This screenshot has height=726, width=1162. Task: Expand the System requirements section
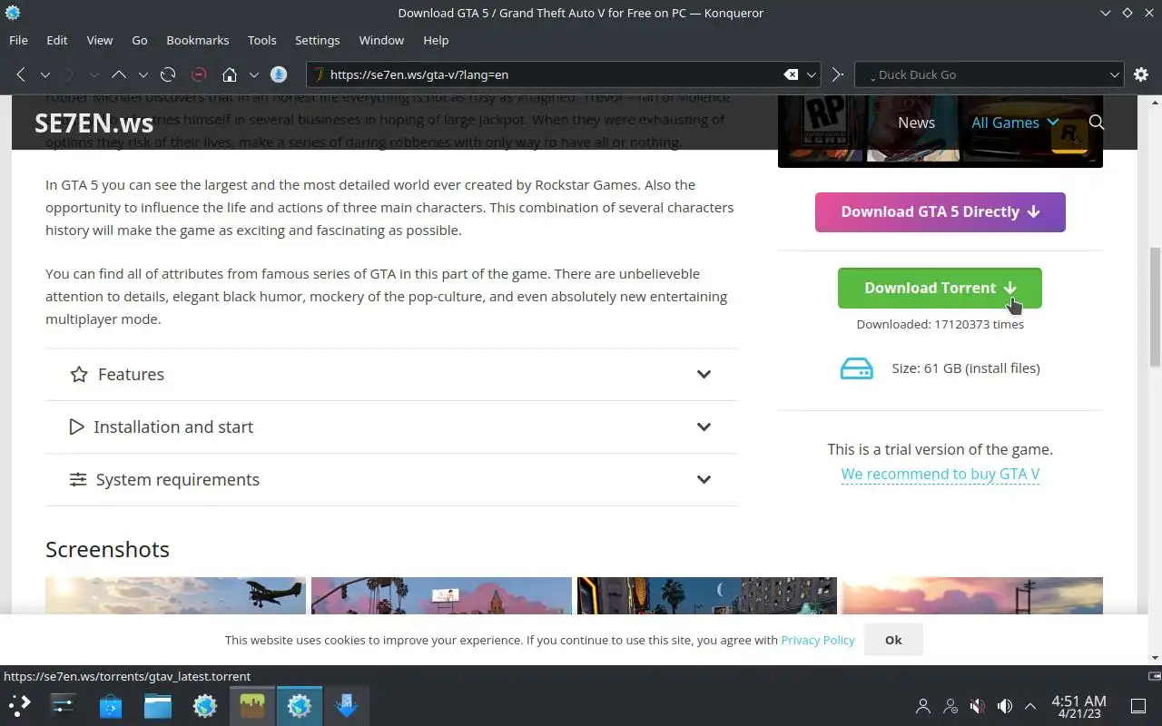(391, 479)
